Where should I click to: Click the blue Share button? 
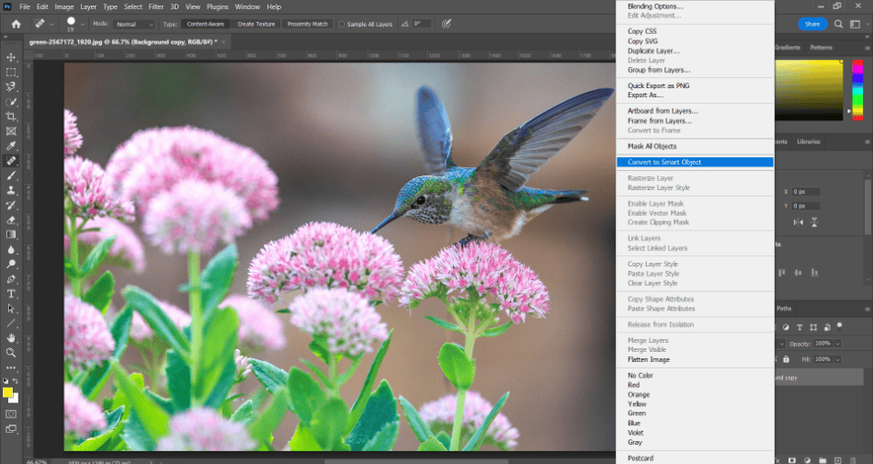[811, 24]
